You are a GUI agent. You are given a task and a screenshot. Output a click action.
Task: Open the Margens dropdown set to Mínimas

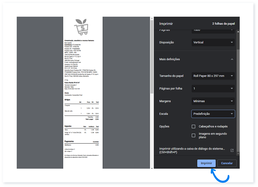[213, 101]
